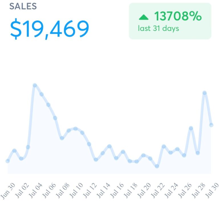The image size is (219, 201).
Task: Select the lowest data point on Jul 22
Action: (157, 166)
